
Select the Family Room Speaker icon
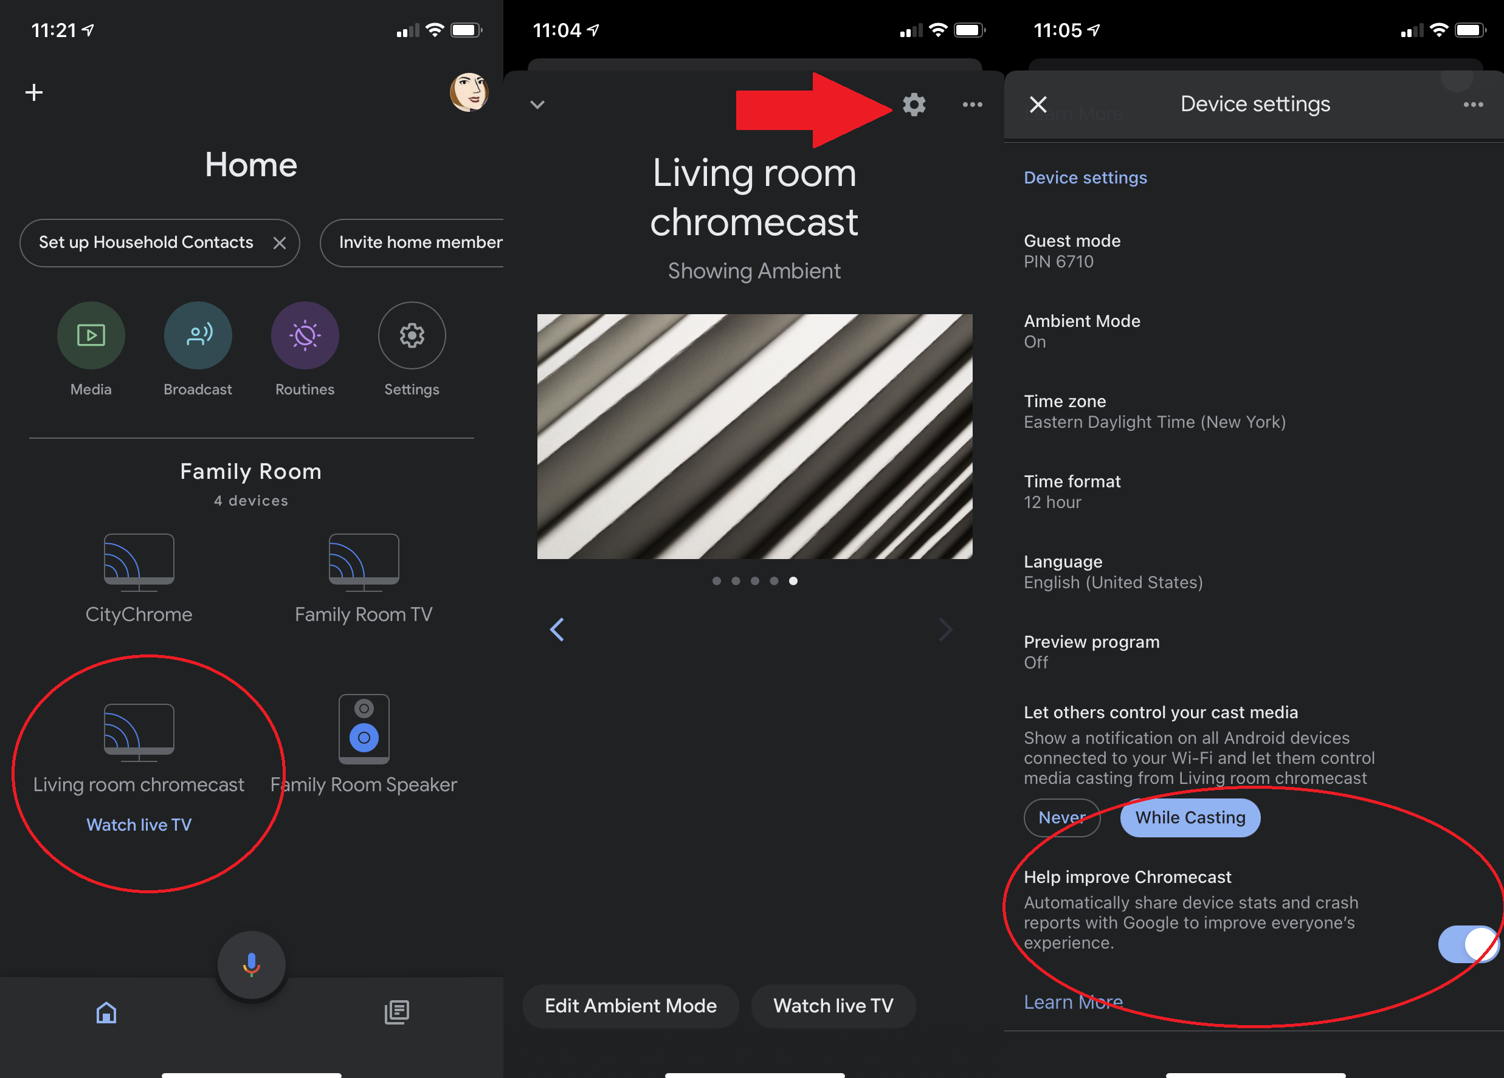coord(364,729)
